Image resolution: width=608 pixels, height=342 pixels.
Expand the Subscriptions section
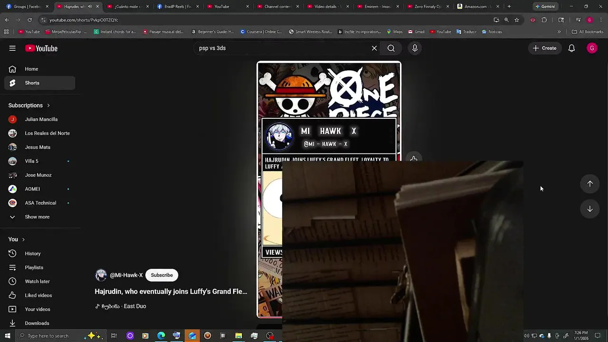tap(29, 105)
